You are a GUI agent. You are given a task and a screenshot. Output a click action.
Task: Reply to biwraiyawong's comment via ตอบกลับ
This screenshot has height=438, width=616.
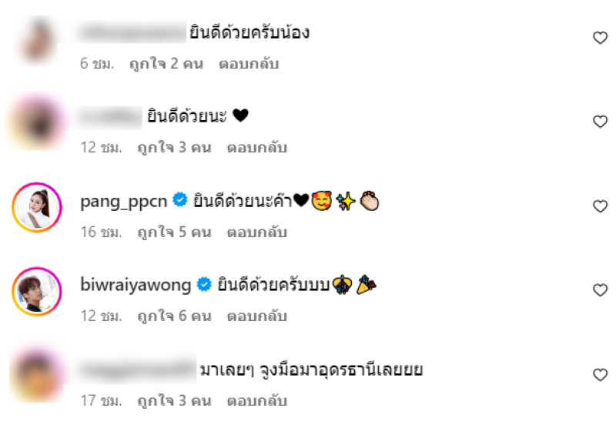[257, 316]
